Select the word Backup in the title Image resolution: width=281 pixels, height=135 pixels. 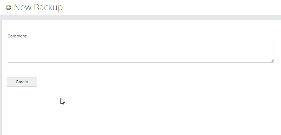(x=48, y=7)
